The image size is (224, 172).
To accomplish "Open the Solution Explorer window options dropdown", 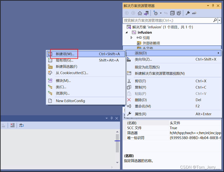I will [208, 6].
